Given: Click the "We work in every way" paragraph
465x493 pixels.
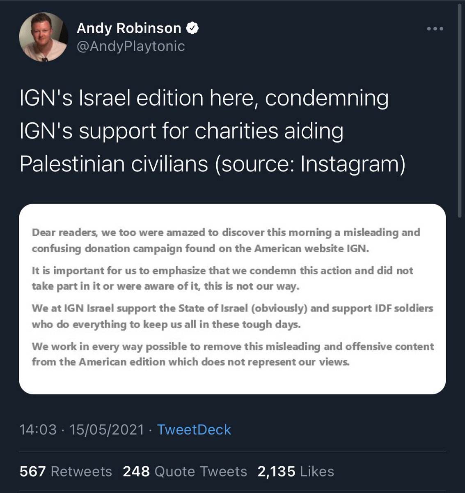Looking at the screenshot, I should (232, 354).
